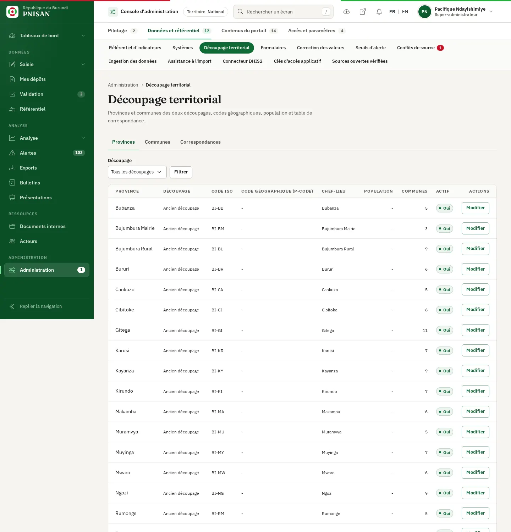Open the Pilotage top tab
This screenshot has width=511, height=532.
tap(122, 31)
